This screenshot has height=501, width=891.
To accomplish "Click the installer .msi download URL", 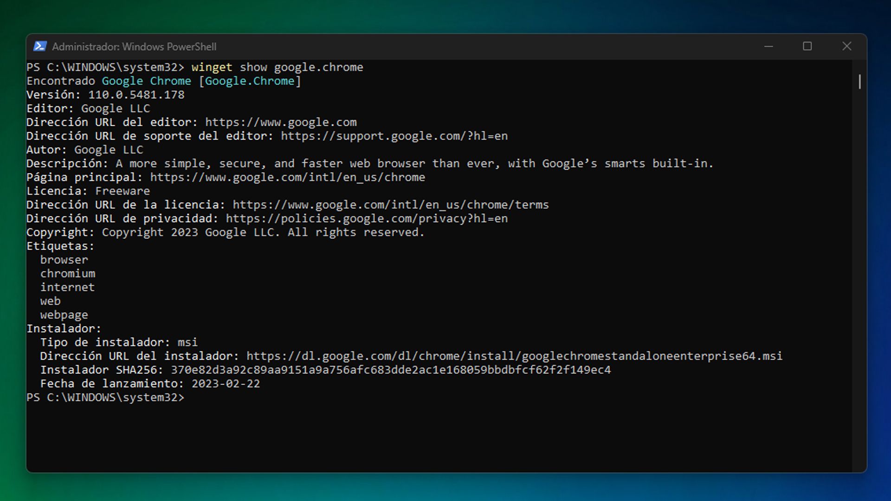I will tap(514, 356).
